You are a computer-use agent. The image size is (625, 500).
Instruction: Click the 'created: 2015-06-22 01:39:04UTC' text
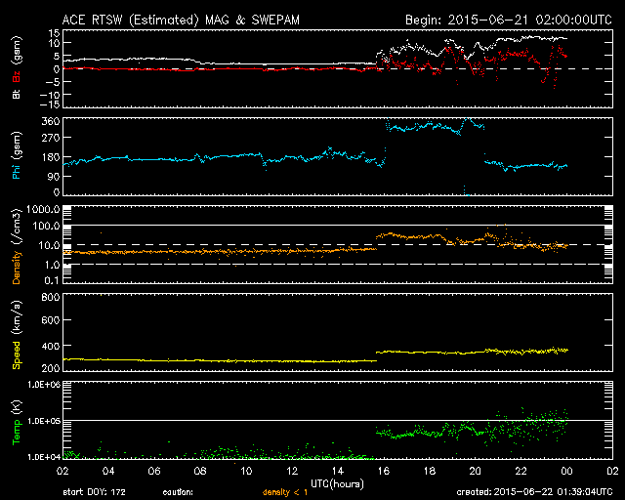point(534,492)
